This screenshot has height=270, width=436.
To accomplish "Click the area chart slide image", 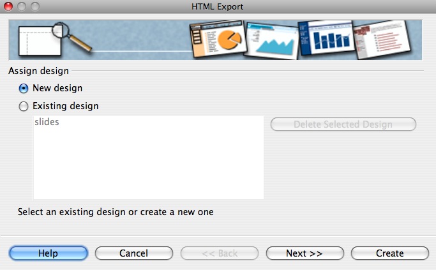I will tap(271, 40).
